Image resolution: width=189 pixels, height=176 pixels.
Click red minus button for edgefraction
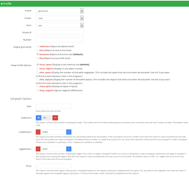[39, 149]
